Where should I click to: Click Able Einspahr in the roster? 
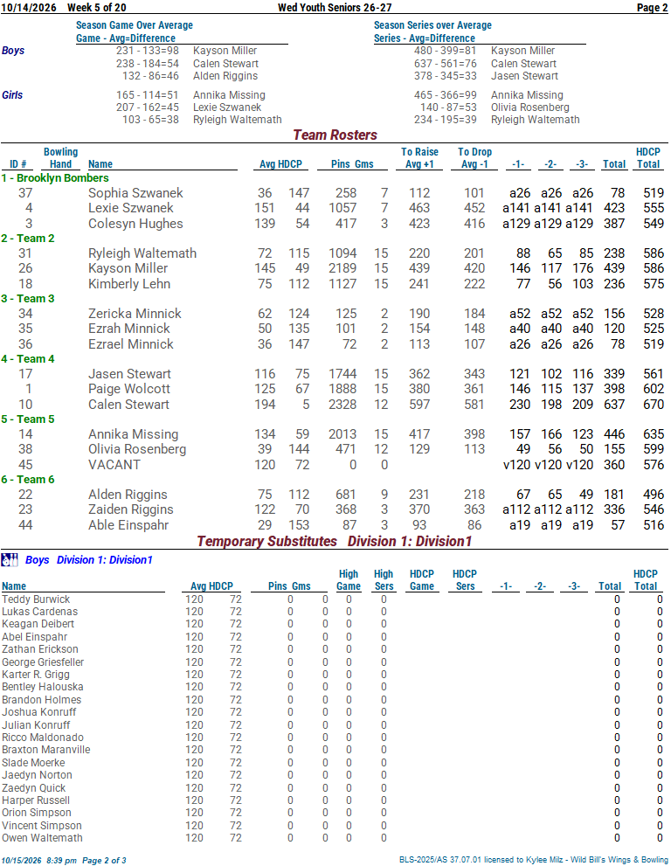pos(128,524)
